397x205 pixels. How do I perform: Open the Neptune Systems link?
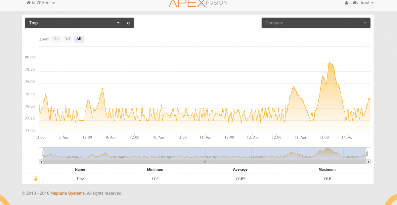coord(67,193)
